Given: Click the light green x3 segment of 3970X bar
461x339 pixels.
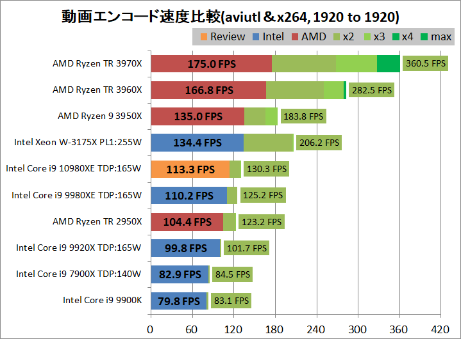Looking at the screenshot, I should (356, 63).
